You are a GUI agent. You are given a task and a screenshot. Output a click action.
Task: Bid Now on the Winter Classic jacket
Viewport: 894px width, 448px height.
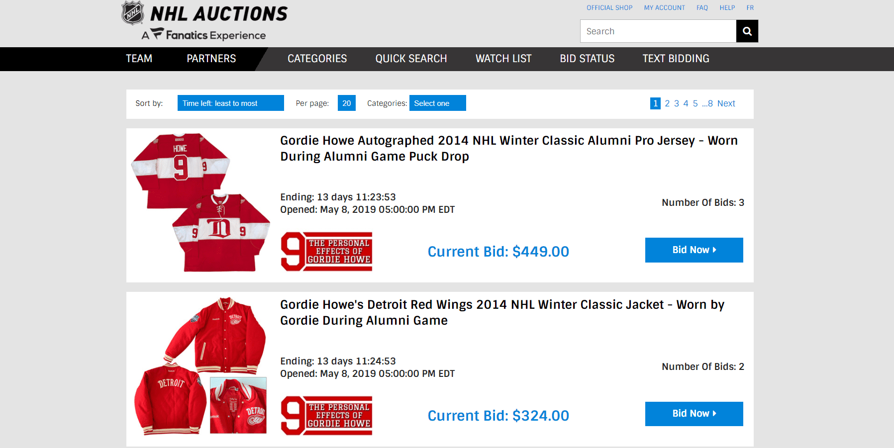point(694,414)
